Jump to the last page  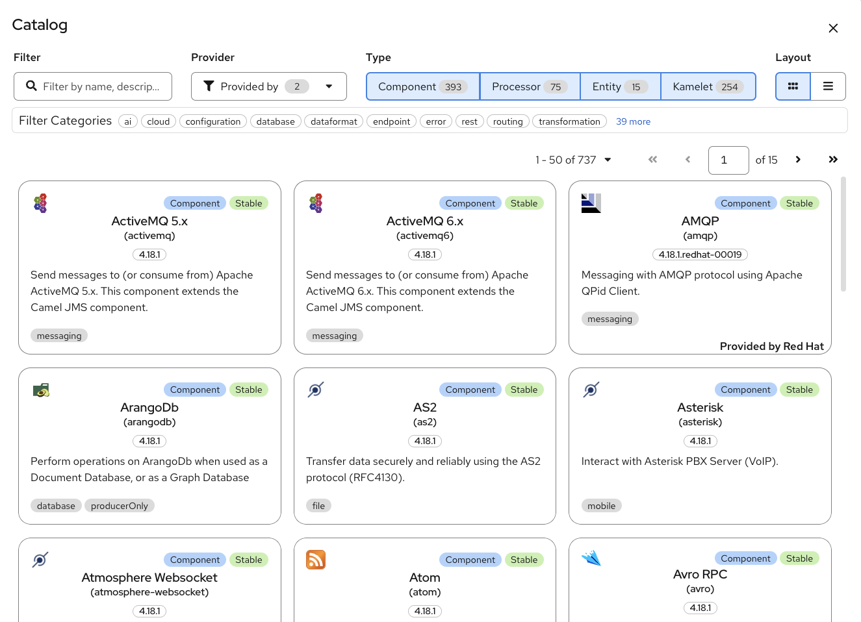coord(833,160)
